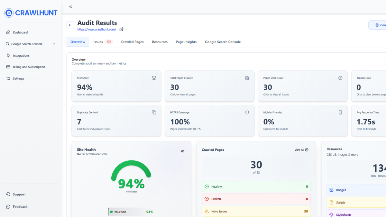Open the Issues tab
The height and width of the screenshot is (217, 386).
point(103,42)
